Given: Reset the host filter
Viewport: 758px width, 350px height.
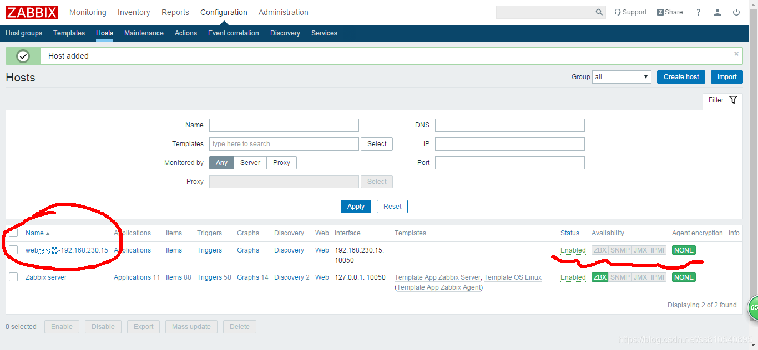Looking at the screenshot, I should tap(392, 207).
